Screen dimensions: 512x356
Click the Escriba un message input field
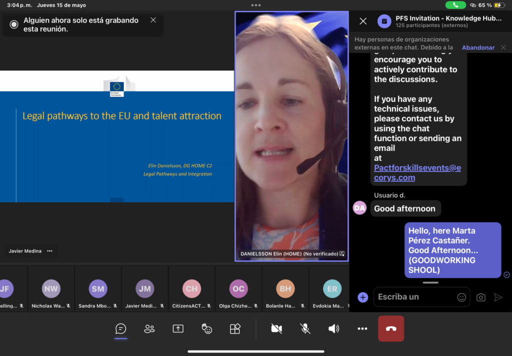[415, 297]
